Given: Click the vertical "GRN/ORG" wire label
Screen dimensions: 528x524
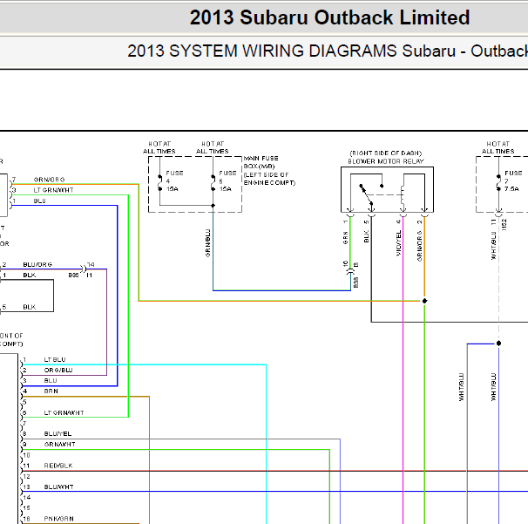Looking at the screenshot, I should click(x=420, y=246).
